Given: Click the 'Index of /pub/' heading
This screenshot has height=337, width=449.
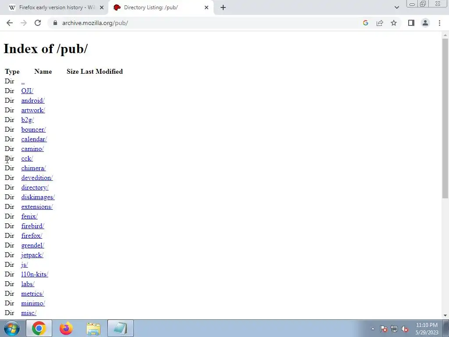Looking at the screenshot, I should [x=46, y=49].
